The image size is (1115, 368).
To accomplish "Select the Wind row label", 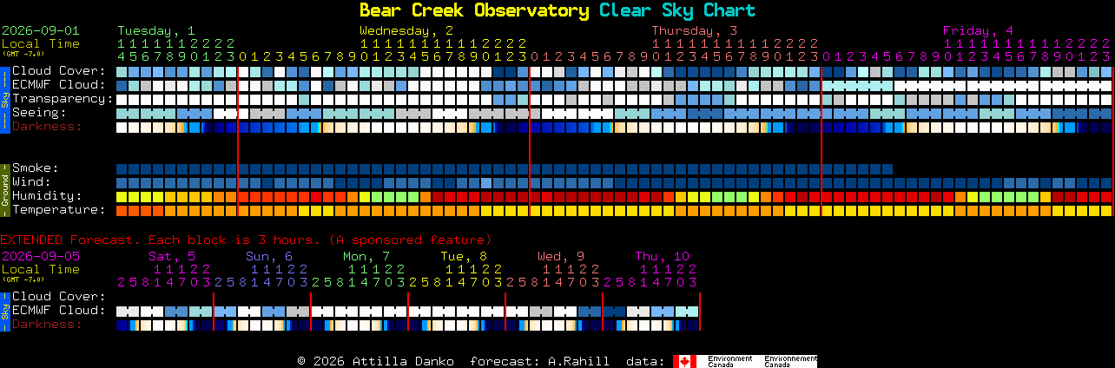I will tap(31, 182).
